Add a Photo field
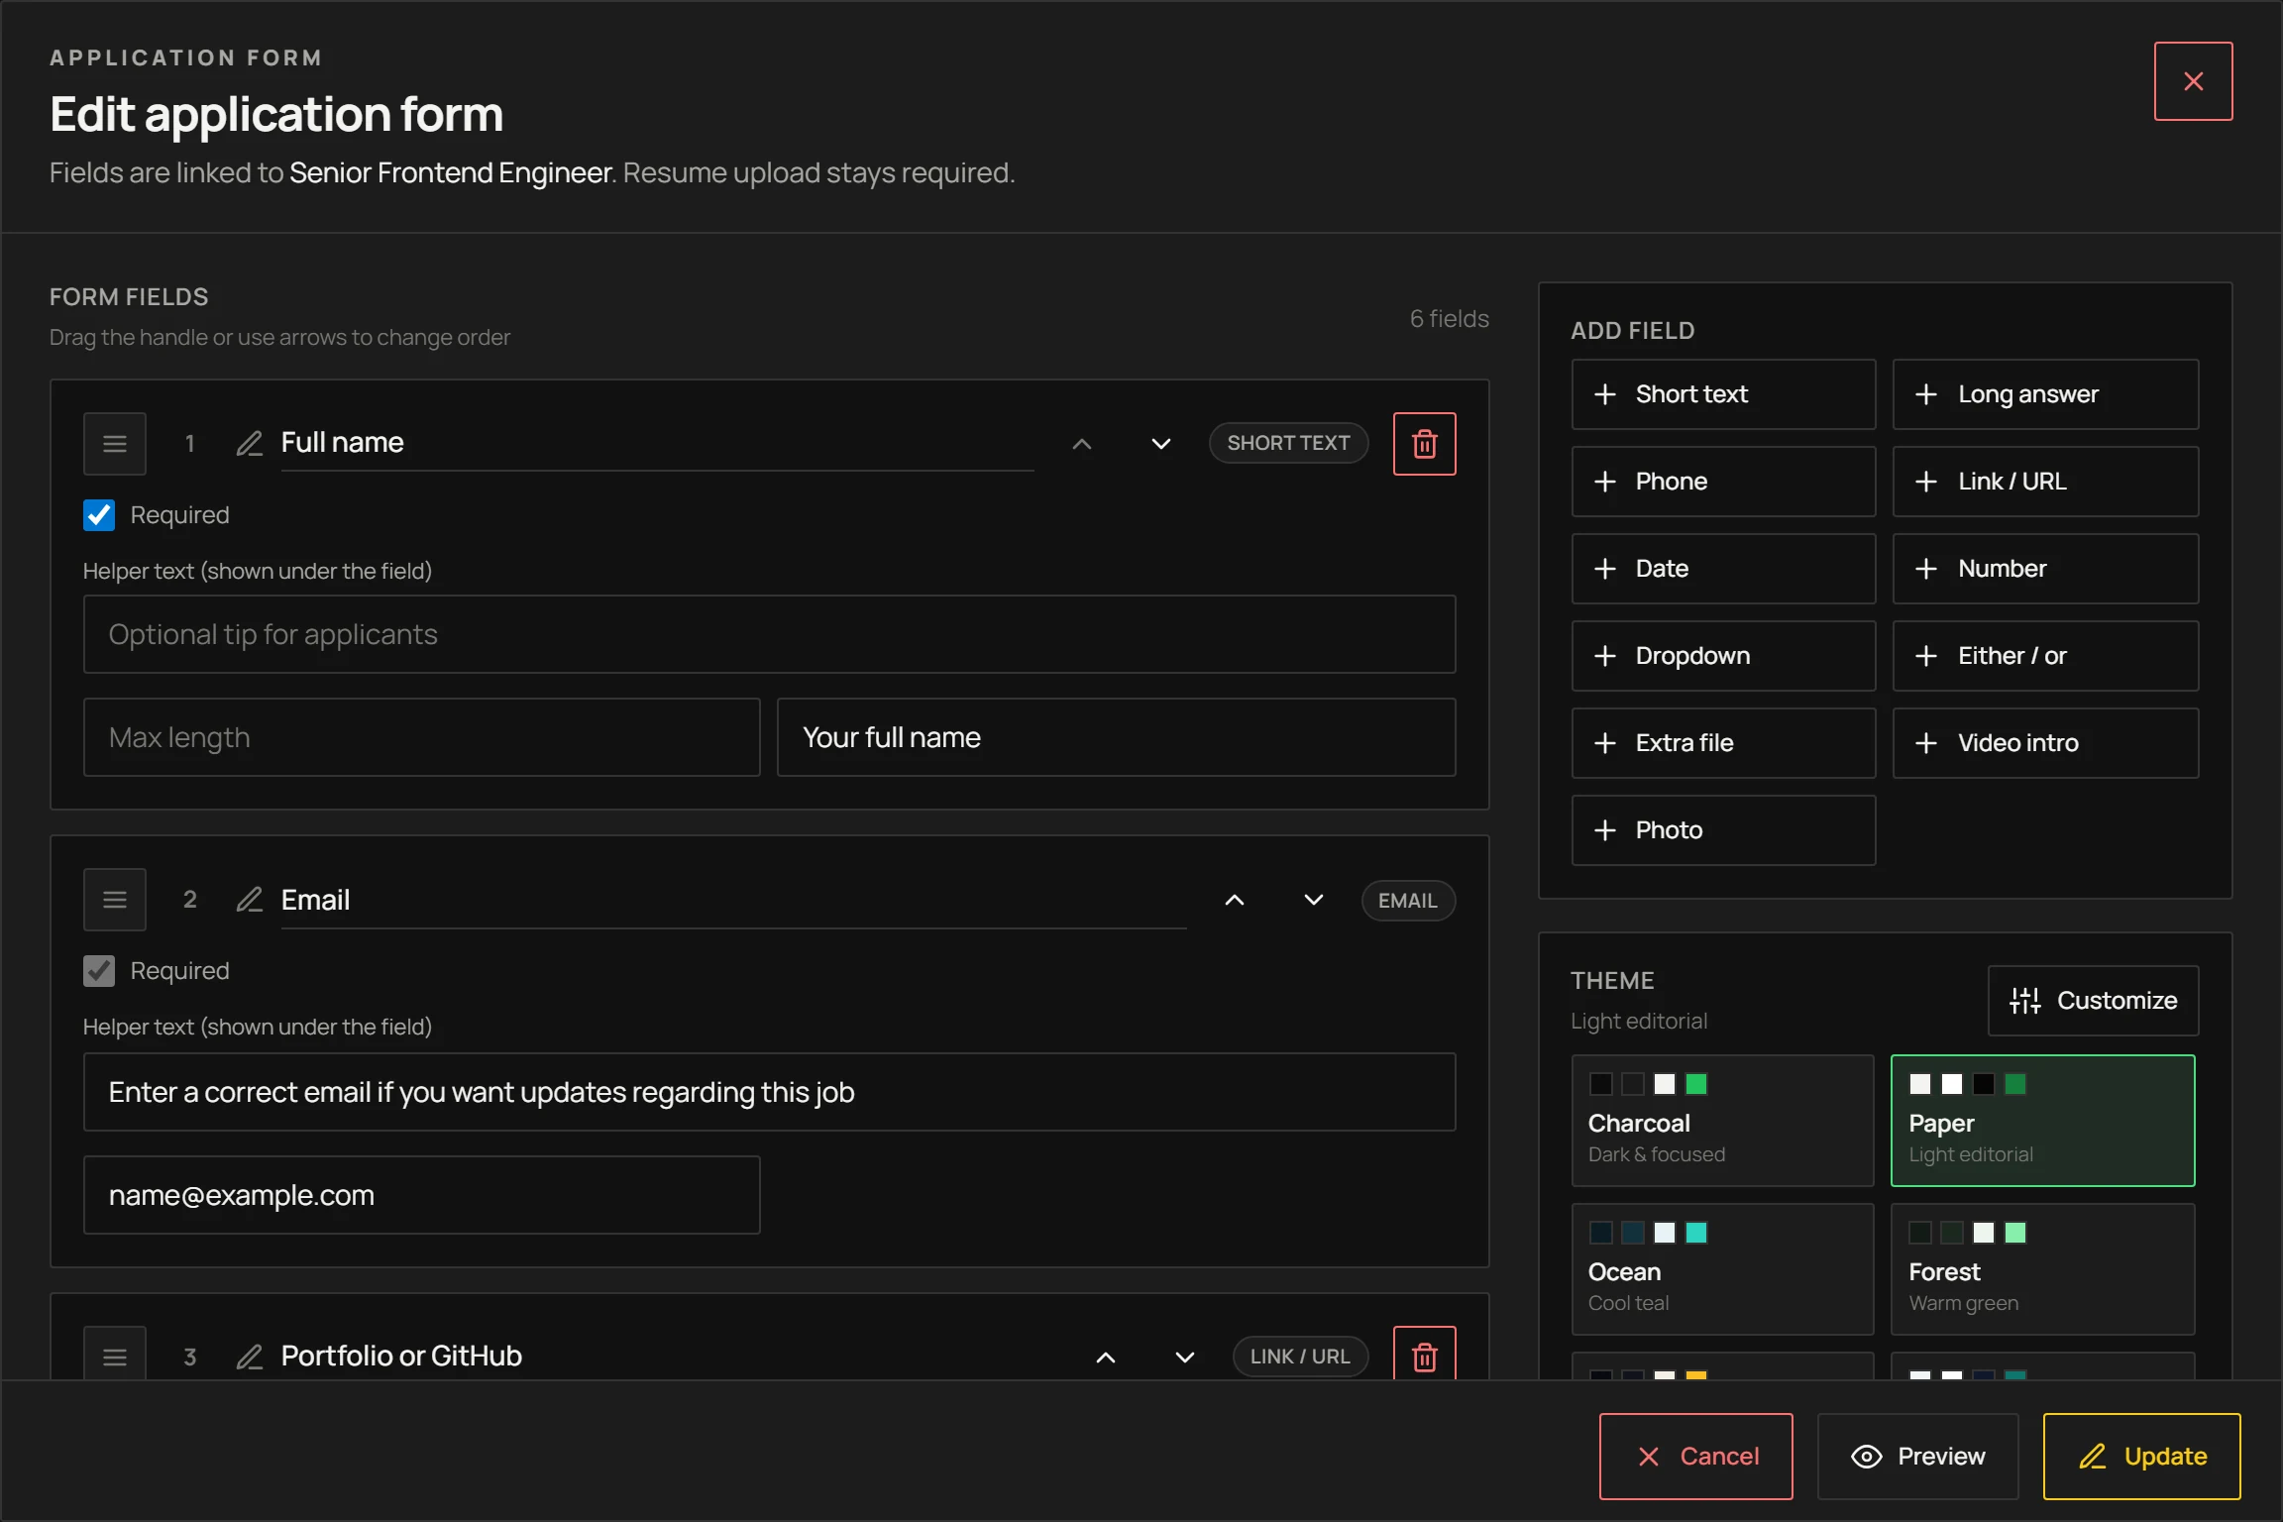Image resolution: width=2283 pixels, height=1522 pixels. pos(1723,830)
